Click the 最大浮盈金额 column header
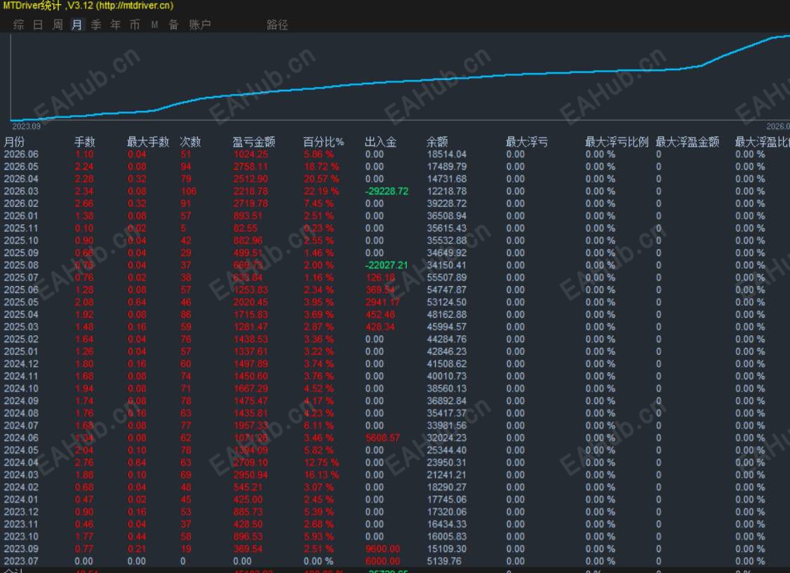The image size is (790, 573). 688,142
